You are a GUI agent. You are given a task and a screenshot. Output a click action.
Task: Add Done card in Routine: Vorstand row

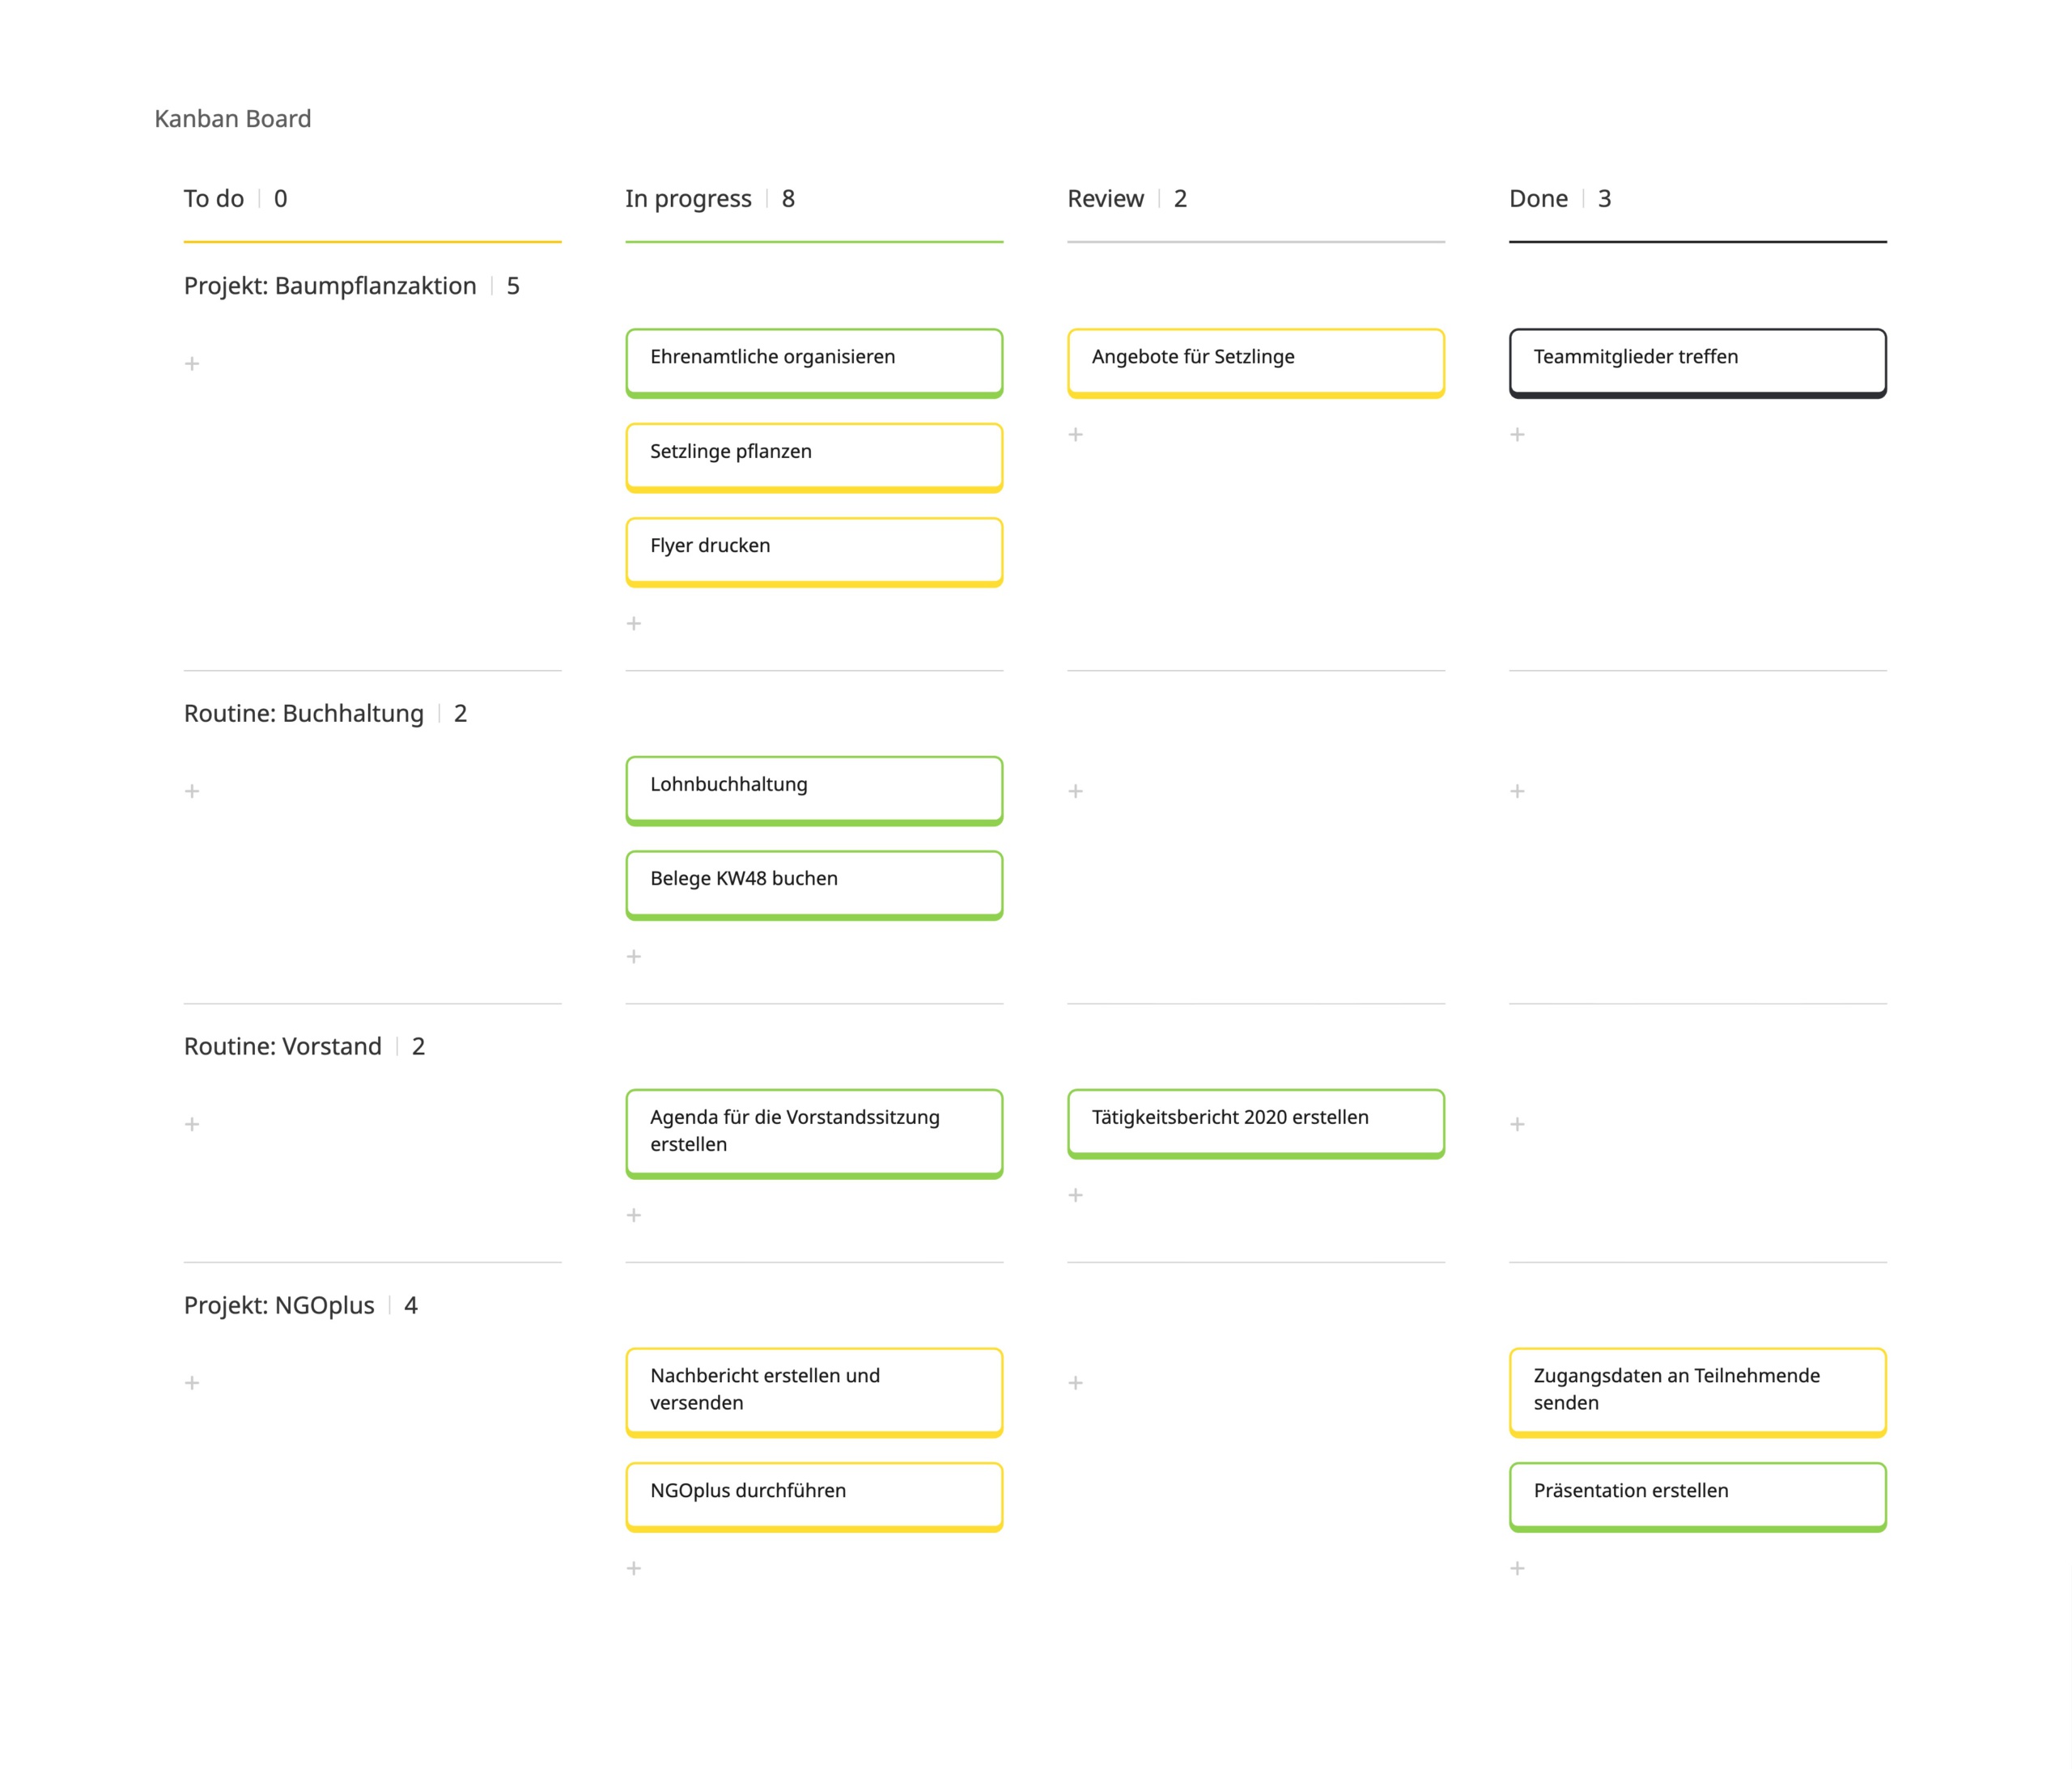pos(1518,1125)
